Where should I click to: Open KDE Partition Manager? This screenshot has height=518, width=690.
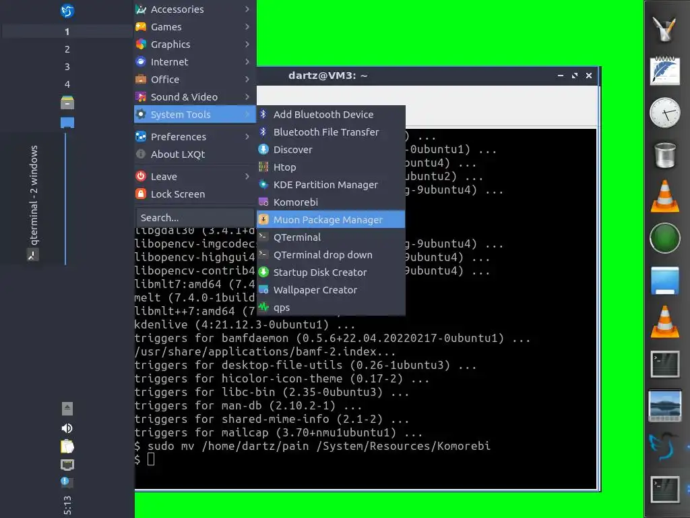(330, 185)
